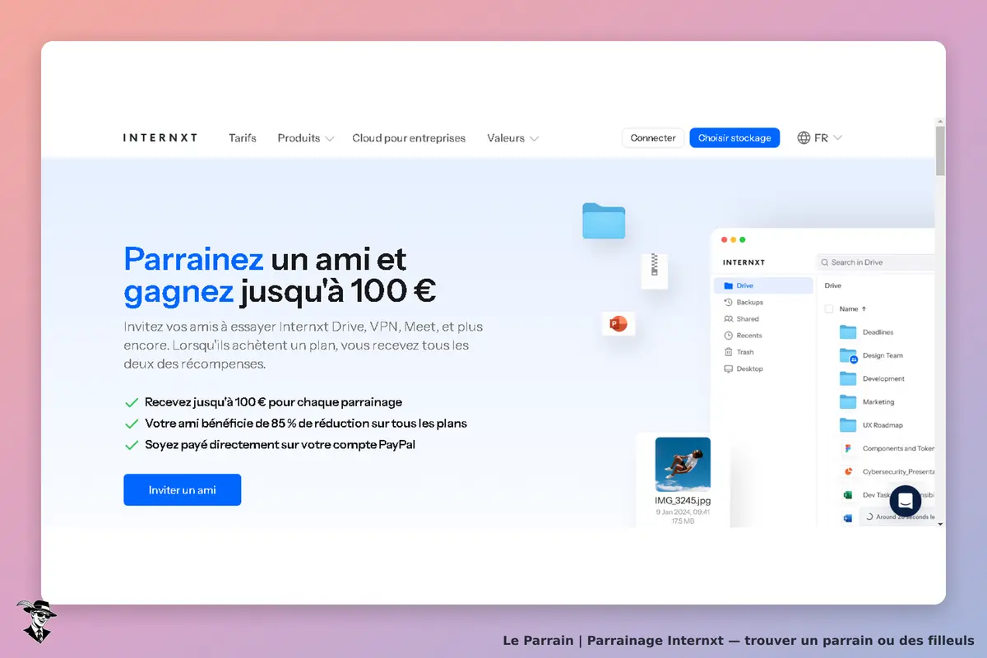
Task: Open the FR language dropdown
Action: (829, 138)
